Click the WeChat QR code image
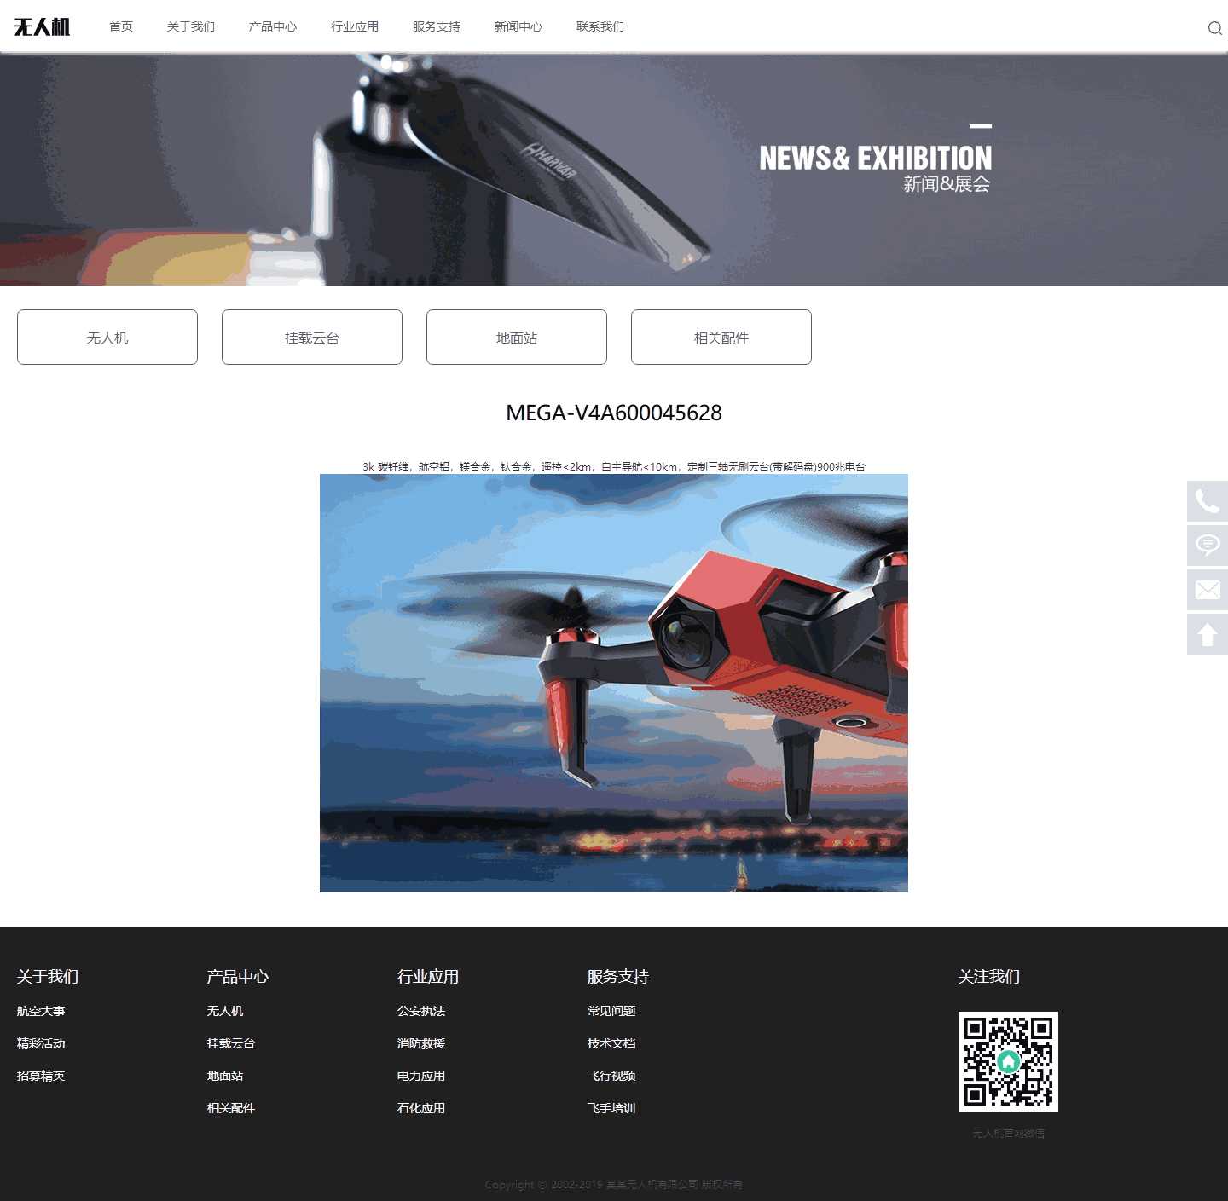1228x1201 pixels. point(1008,1061)
